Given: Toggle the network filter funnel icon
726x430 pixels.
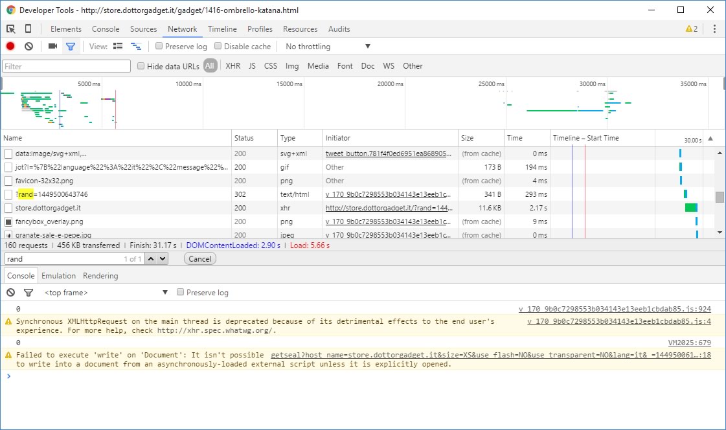Looking at the screenshot, I should tap(71, 46).
